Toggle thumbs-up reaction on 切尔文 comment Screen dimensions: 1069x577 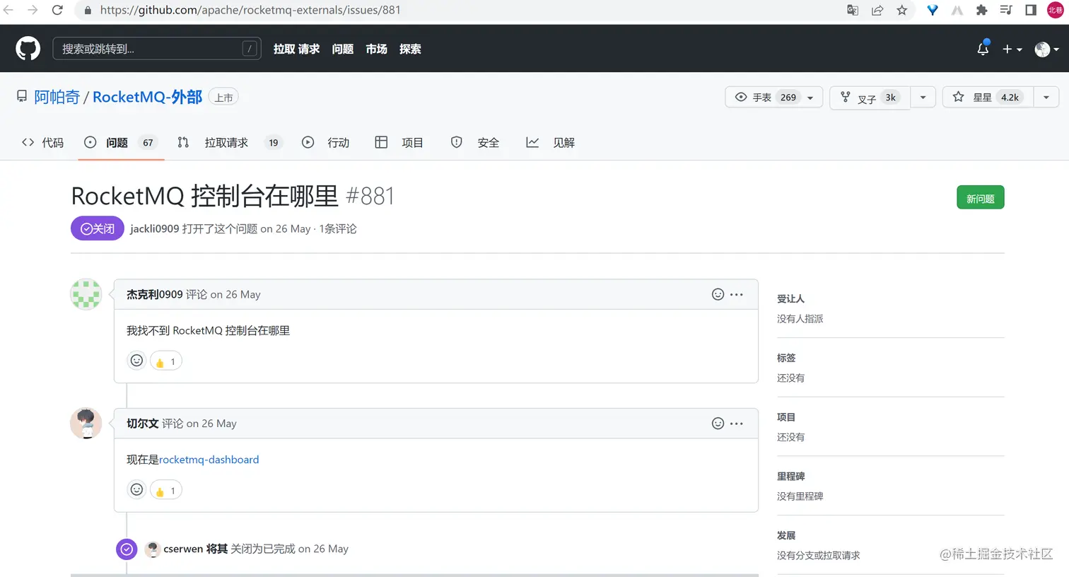(x=166, y=489)
